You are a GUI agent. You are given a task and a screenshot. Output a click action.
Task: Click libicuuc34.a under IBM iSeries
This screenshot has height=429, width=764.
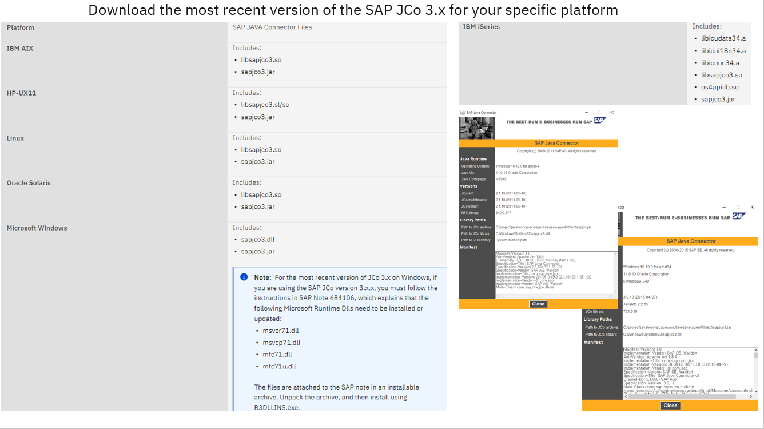coord(721,63)
